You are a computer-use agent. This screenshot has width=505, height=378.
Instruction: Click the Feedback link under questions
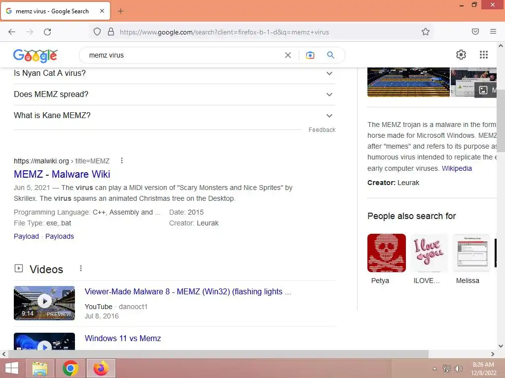coord(322,130)
